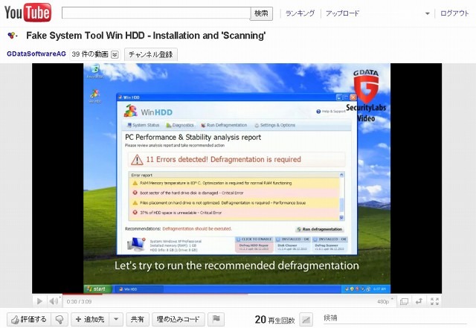
Task: Mute the video volume
Action: (54, 301)
